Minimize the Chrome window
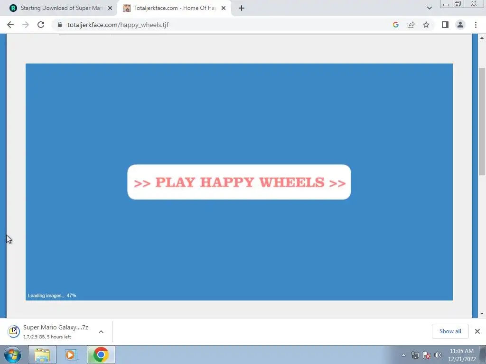This screenshot has height=364, width=486. (x=446, y=4)
